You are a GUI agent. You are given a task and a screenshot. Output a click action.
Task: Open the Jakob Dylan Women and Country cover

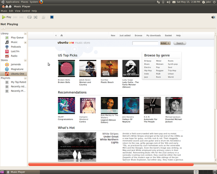88,68
